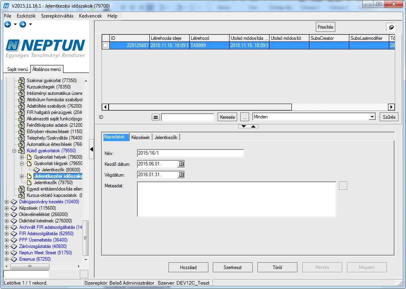Expand Gyakorlati helyek (79600) node
The height and width of the screenshot is (289, 406).
point(22,157)
